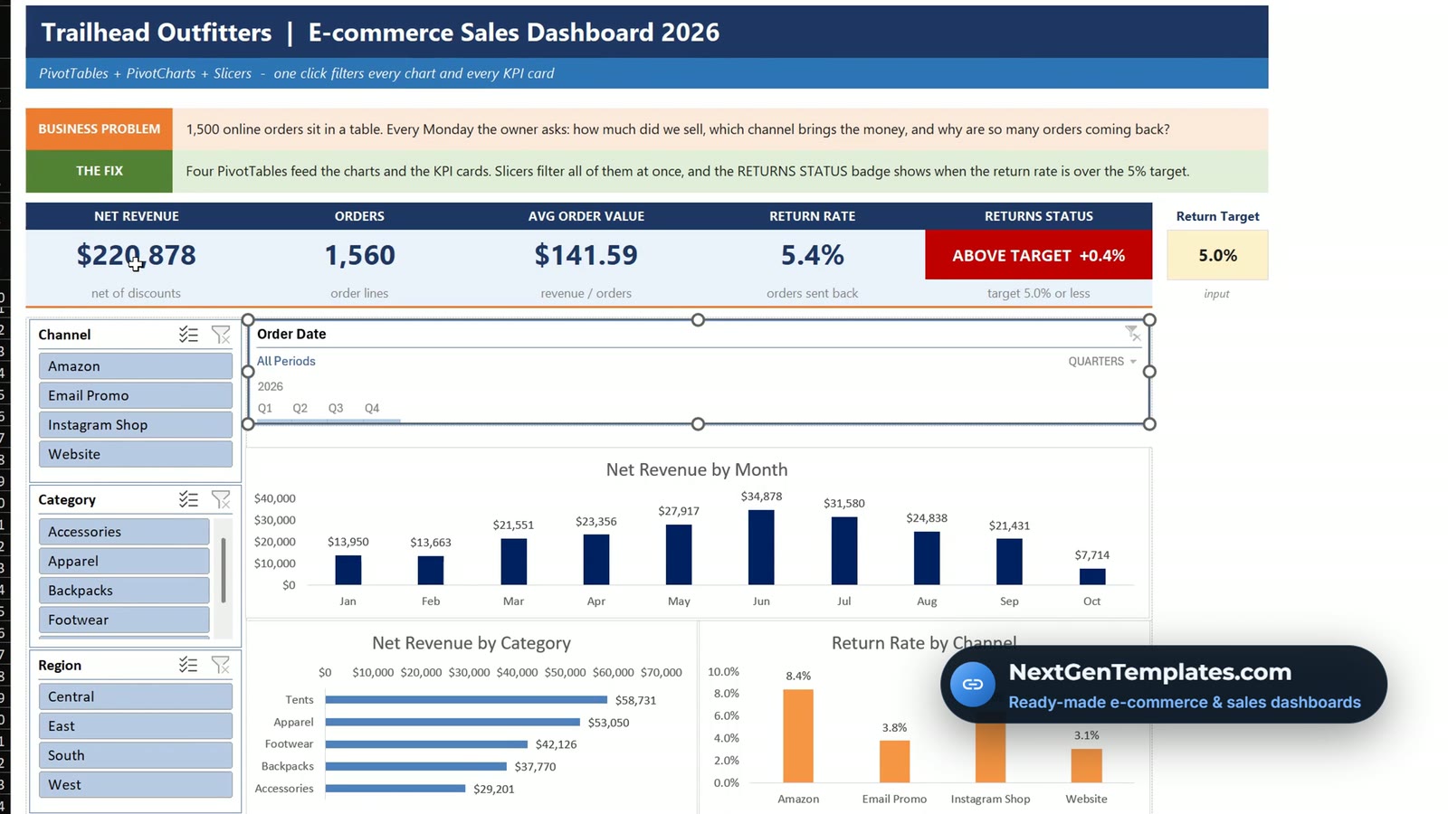This screenshot has width=1448, height=814.
Task: Edit the Return Target 5.0% input cell
Action: click(1217, 255)
